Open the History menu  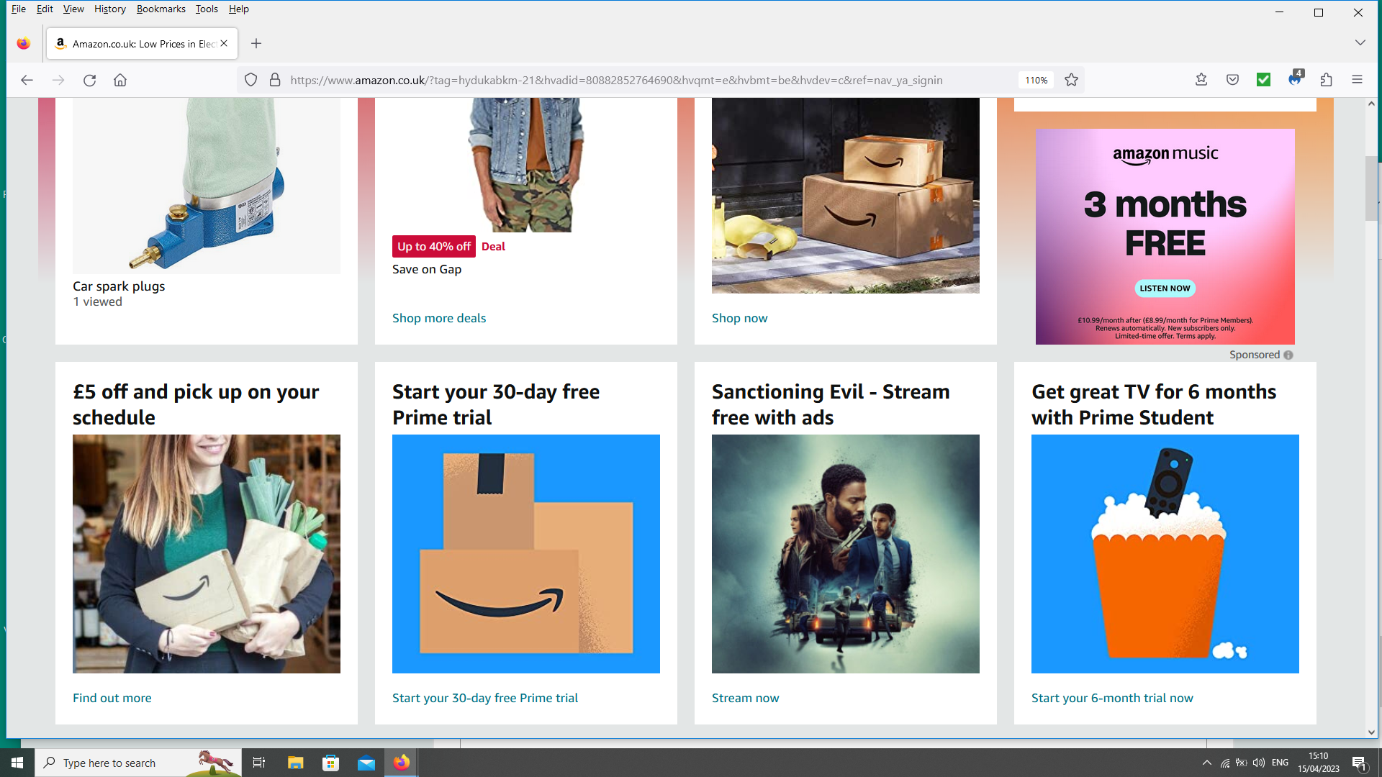(x=110, y=9)
